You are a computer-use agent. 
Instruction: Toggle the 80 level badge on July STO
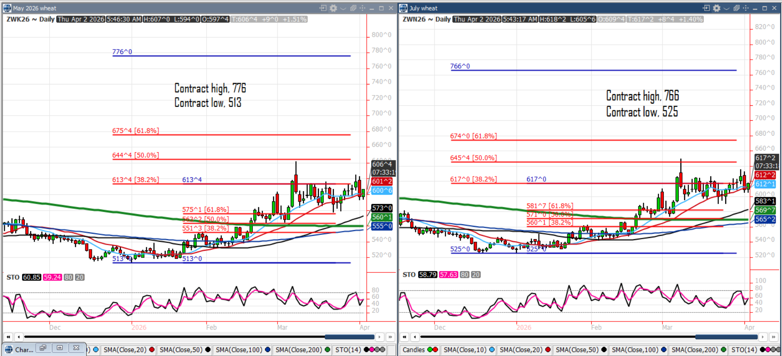[465, 275]
